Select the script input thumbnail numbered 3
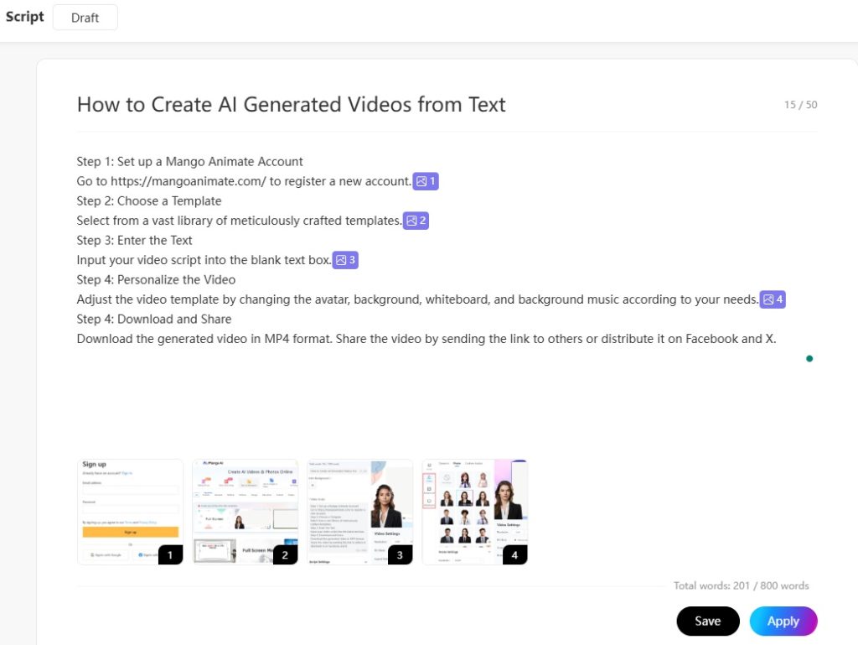 point(360,511)
